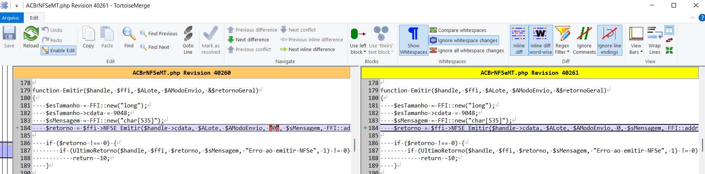This screenshot has height=174, width=705.
Task: Click the Revision 40260 pane header
Action: 182,73
